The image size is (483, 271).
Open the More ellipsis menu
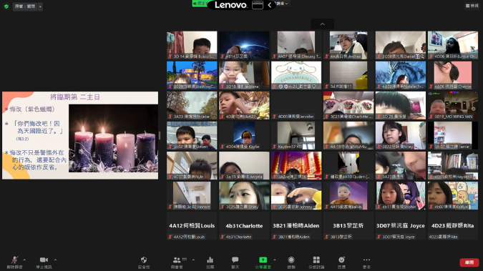tap(366, 262)
